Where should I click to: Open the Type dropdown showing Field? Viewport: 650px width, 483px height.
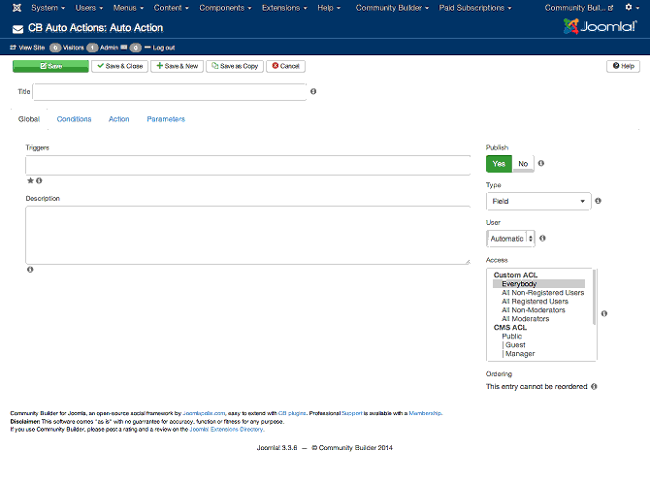pyautogui.click(x=538, y=201)
